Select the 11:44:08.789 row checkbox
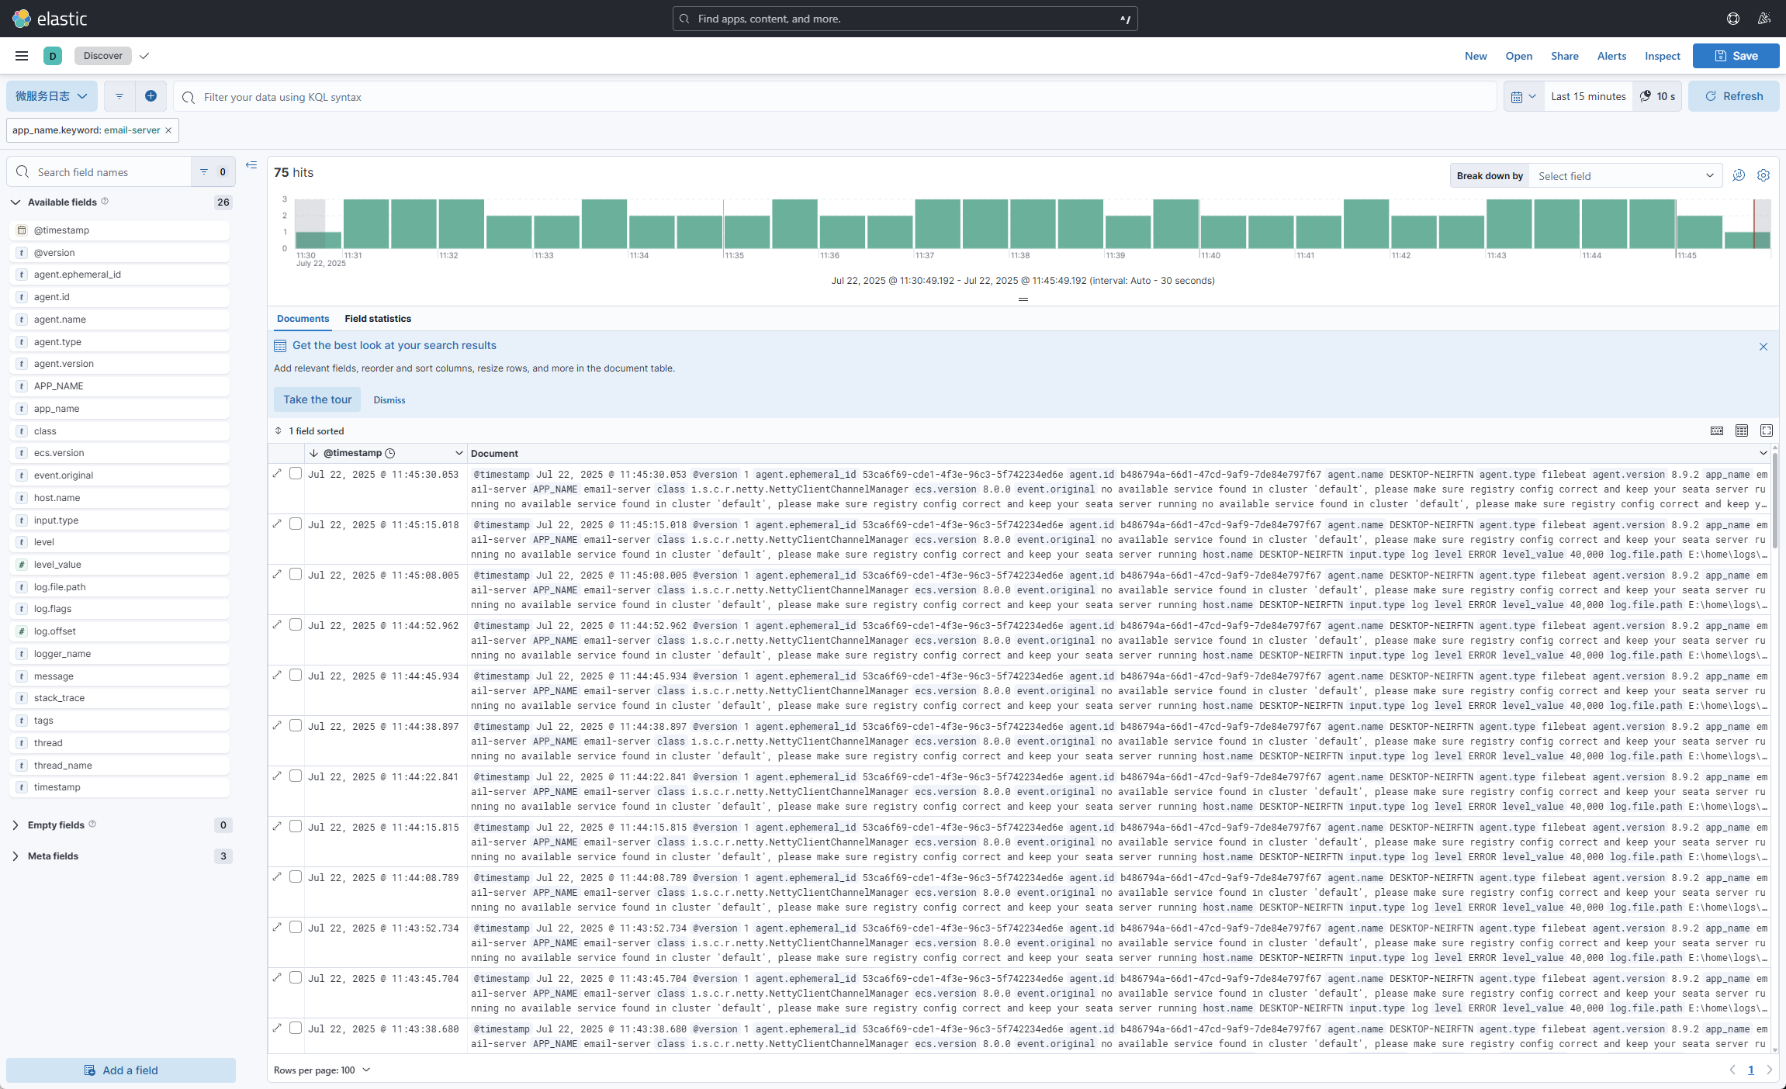The width and height of the screenshot is (1786, 1089). point(296,876)
